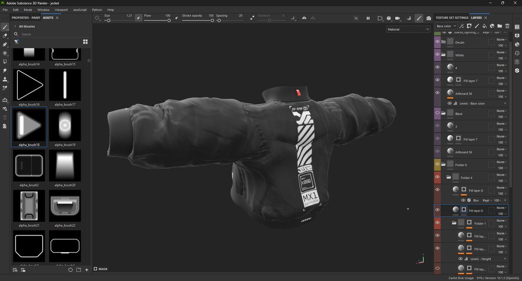The height and width of the screenshot is (281, 522).
Task: Click the Stroke opacity slider
Action: coord(197,20)
